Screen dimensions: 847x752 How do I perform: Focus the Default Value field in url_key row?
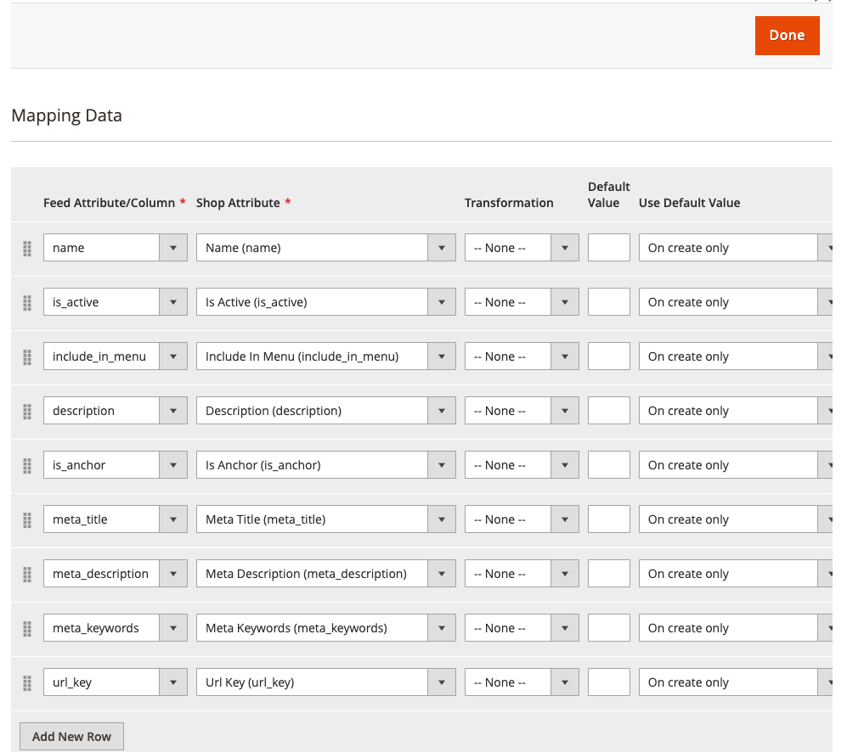pyautogui.click(x=609, y=682)
